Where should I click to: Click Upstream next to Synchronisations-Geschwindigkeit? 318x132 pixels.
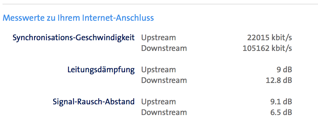(158, 38)
